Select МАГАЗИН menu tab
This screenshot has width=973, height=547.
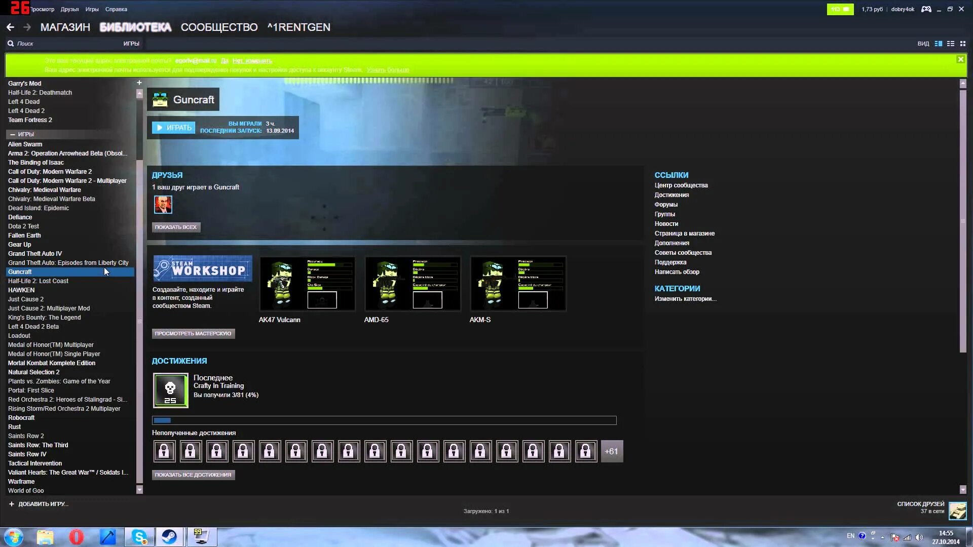[65, 27]
